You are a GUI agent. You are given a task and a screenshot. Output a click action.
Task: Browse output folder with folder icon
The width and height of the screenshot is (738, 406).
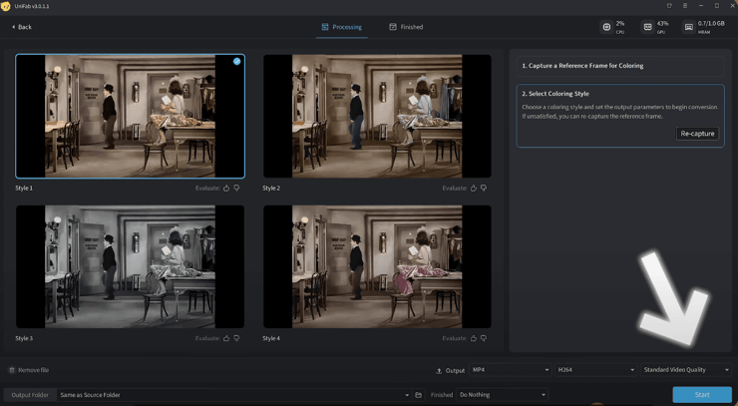coord(419,395)
